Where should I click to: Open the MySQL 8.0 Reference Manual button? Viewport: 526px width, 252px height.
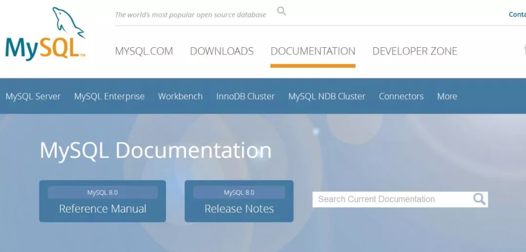pyautogui.click(x=103, y=201)
